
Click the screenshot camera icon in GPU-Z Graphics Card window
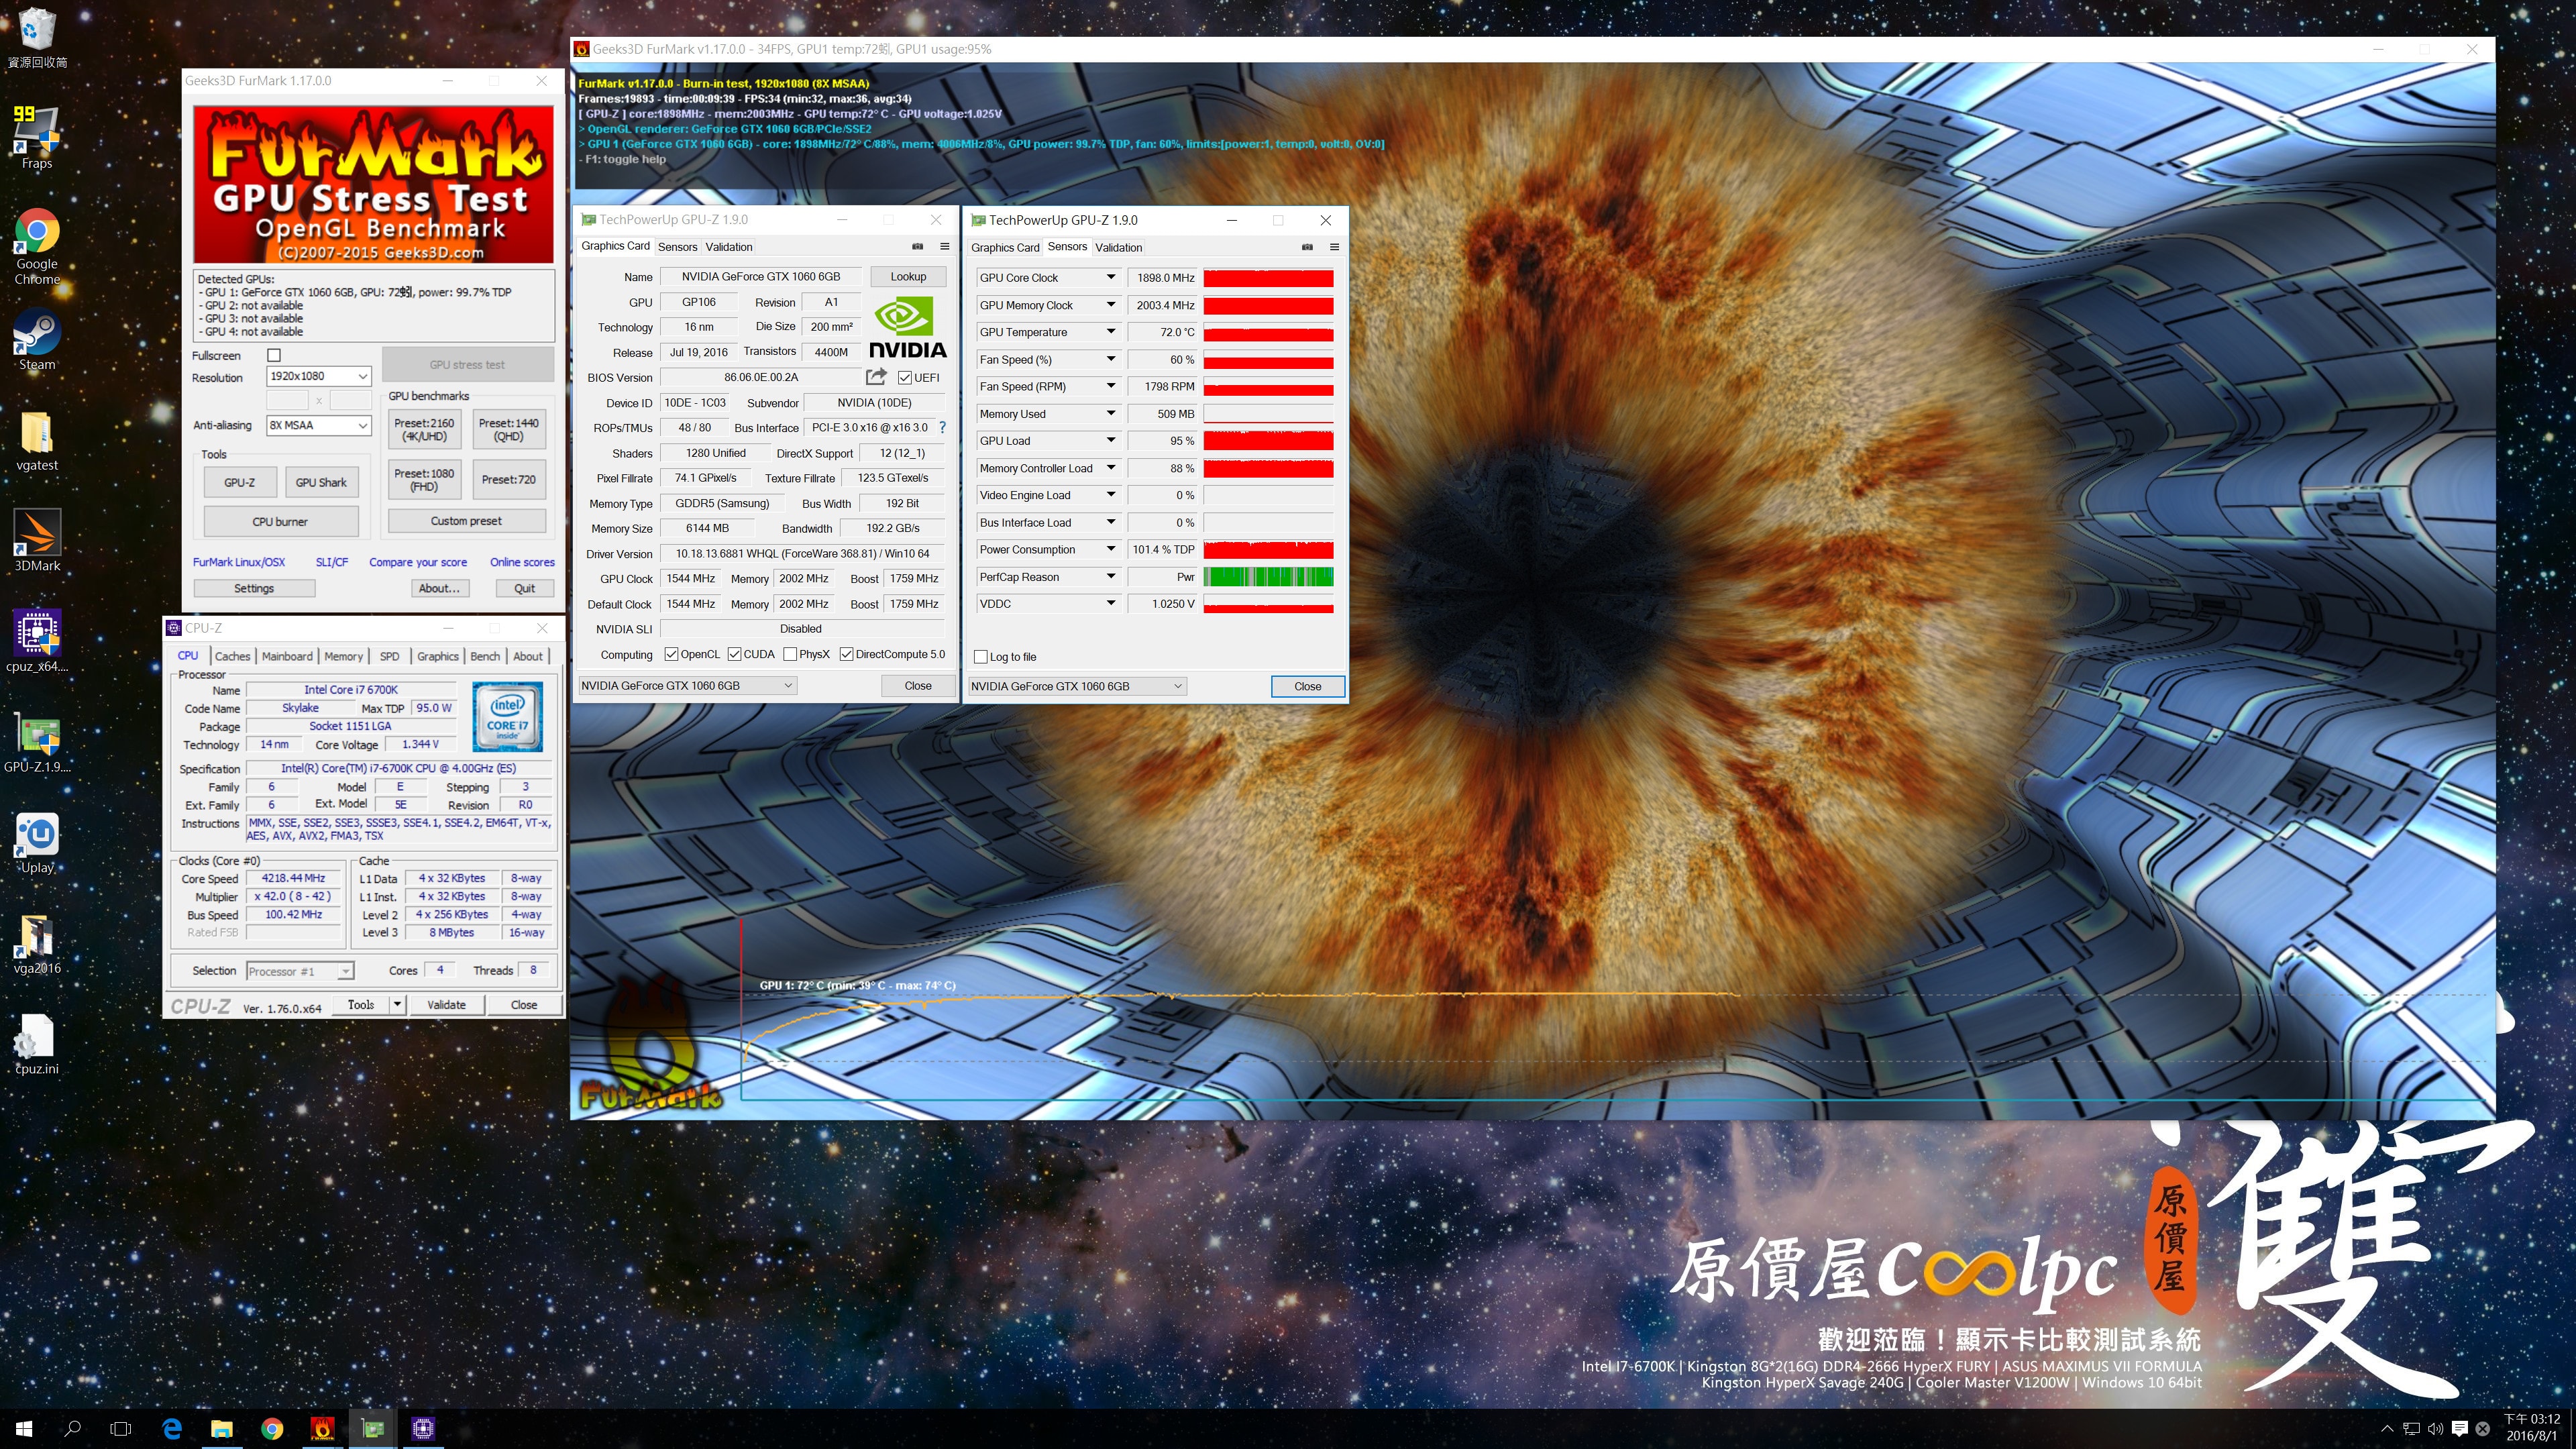pyautogui.click(x=917, y=246)
